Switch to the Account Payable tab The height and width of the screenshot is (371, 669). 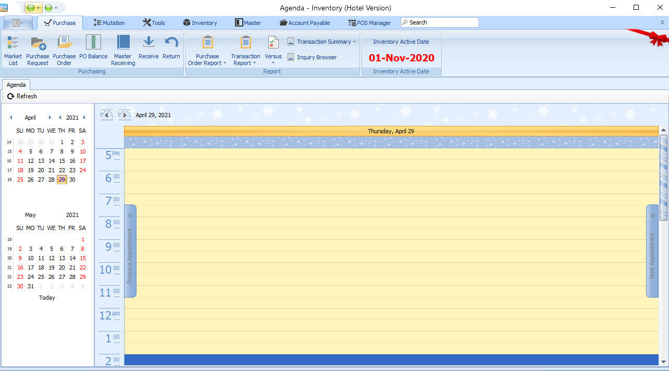point(305,23)
